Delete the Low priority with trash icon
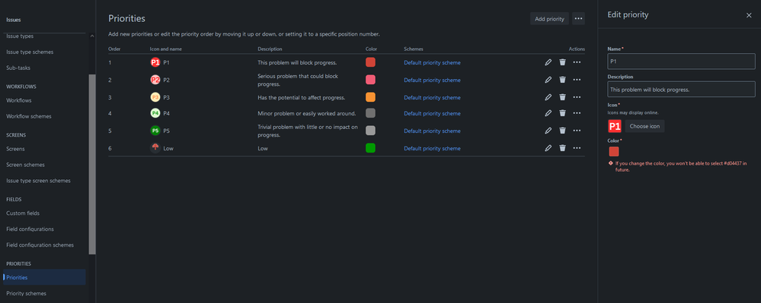Image resolution: width=761 pixels, height=303 pixels. click(x=562, y=148)
